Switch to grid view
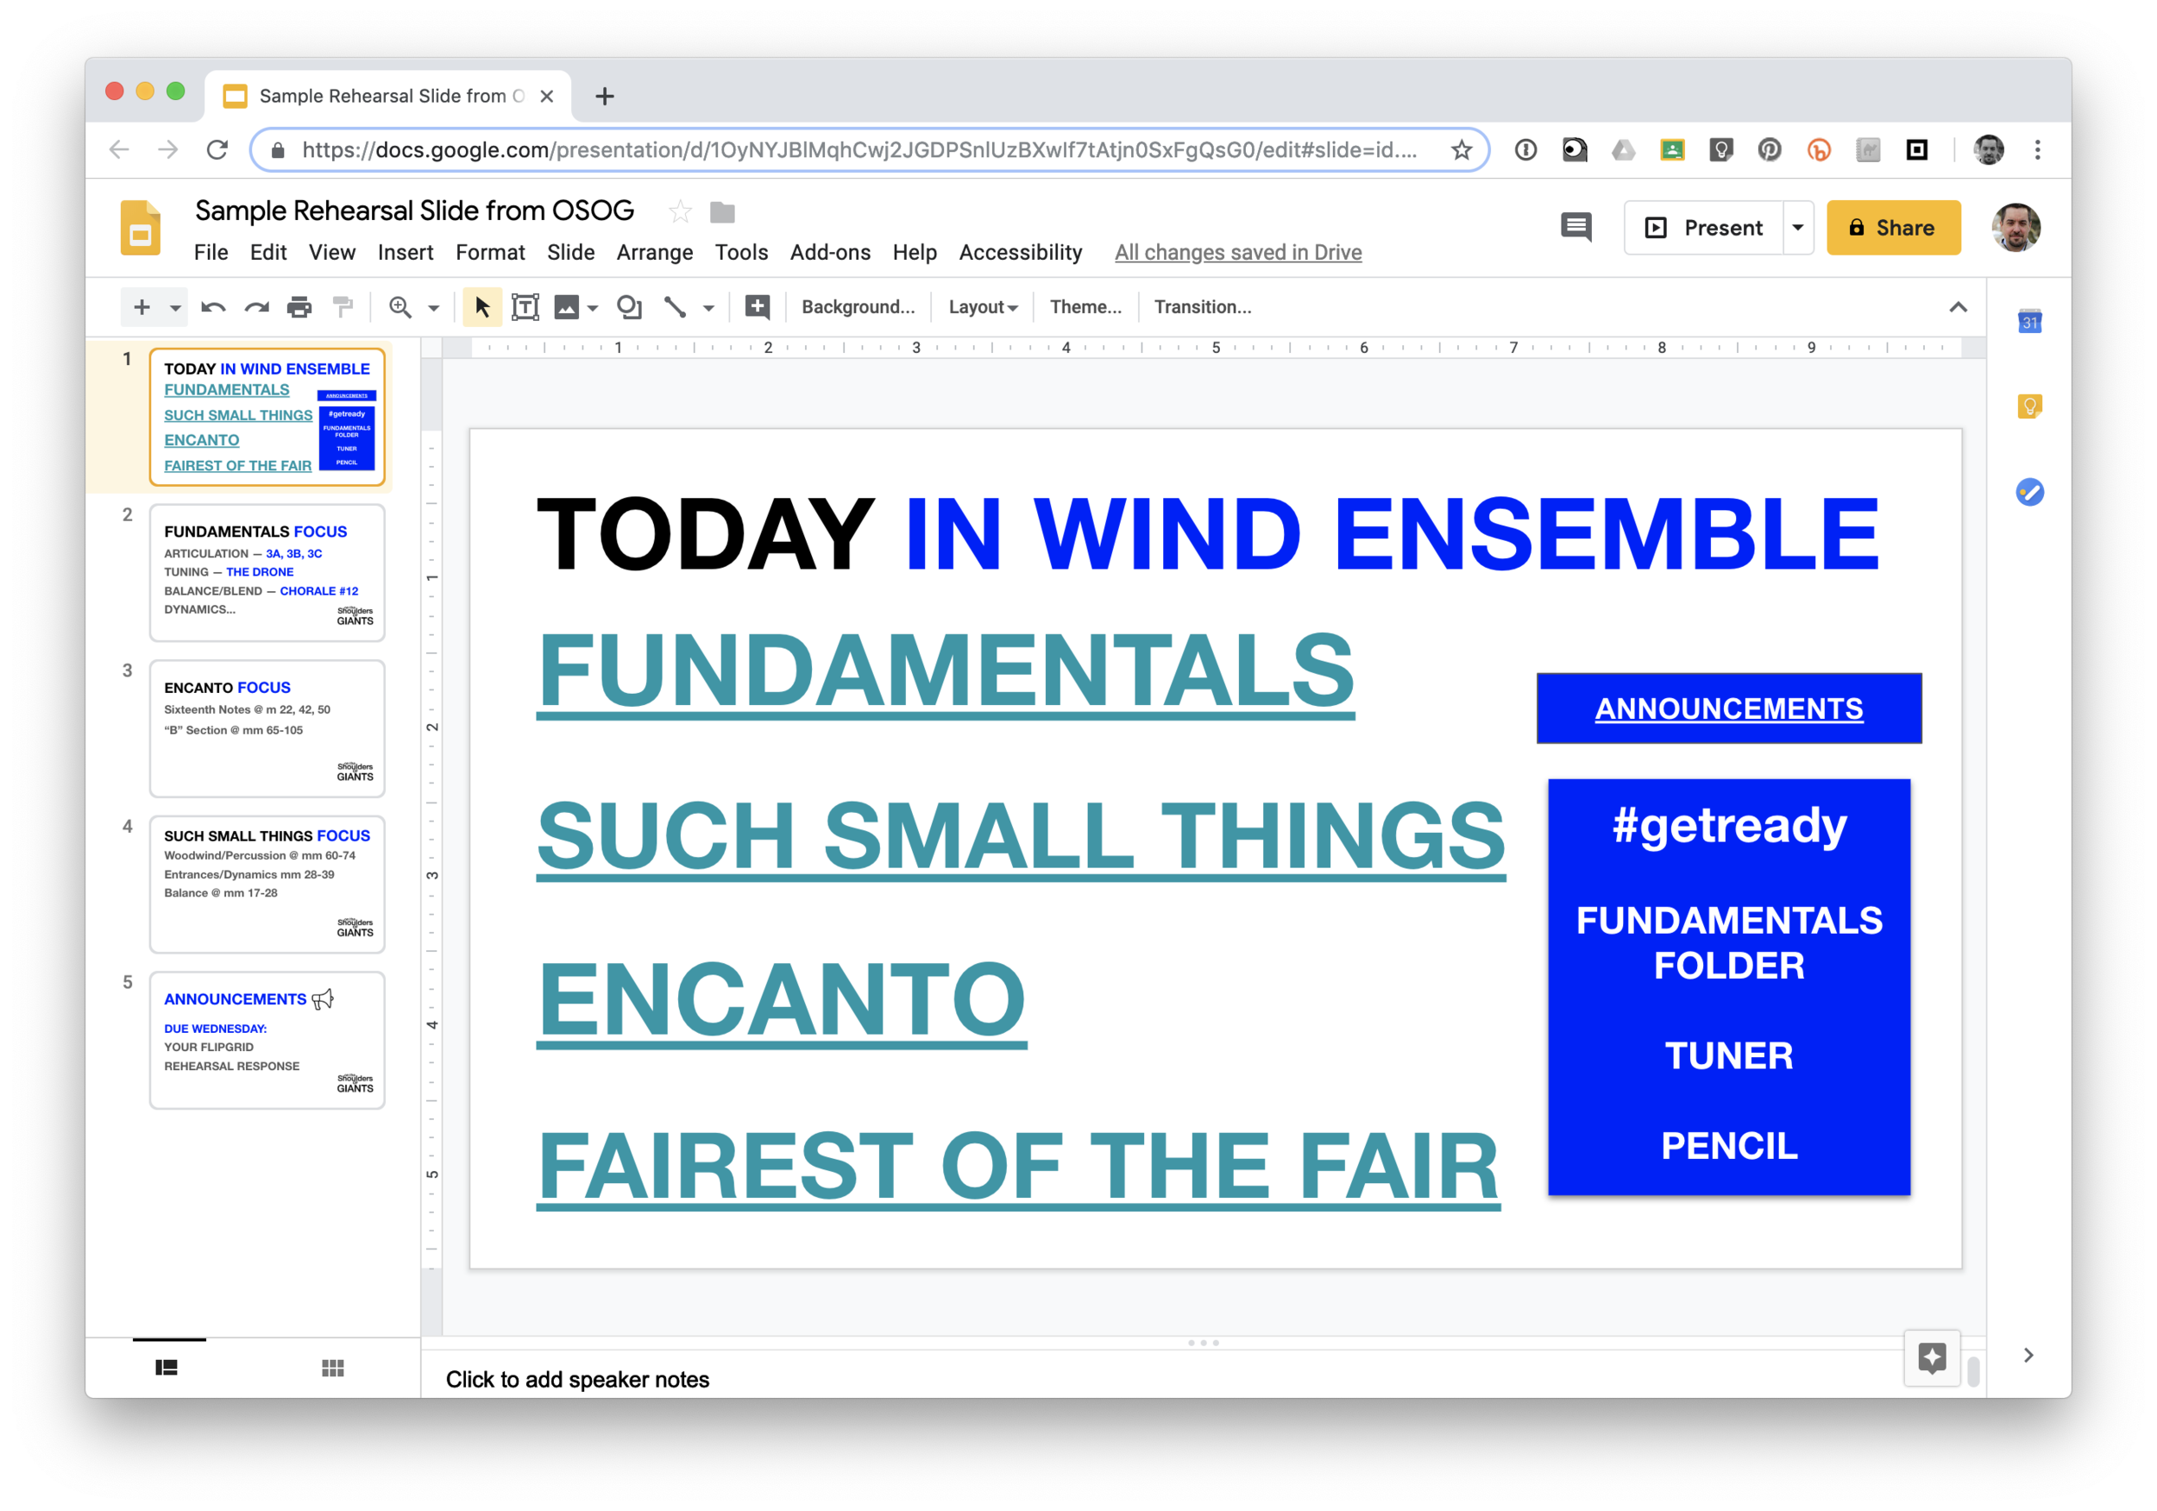This screenshot has height=1511, width=2157. [332, 1367]
